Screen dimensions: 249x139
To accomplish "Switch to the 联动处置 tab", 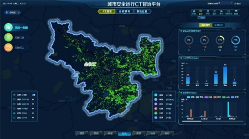I will click(x=142, y=11).
